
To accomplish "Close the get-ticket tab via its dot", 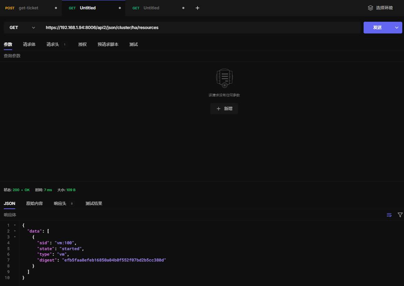I will [56, 8].
